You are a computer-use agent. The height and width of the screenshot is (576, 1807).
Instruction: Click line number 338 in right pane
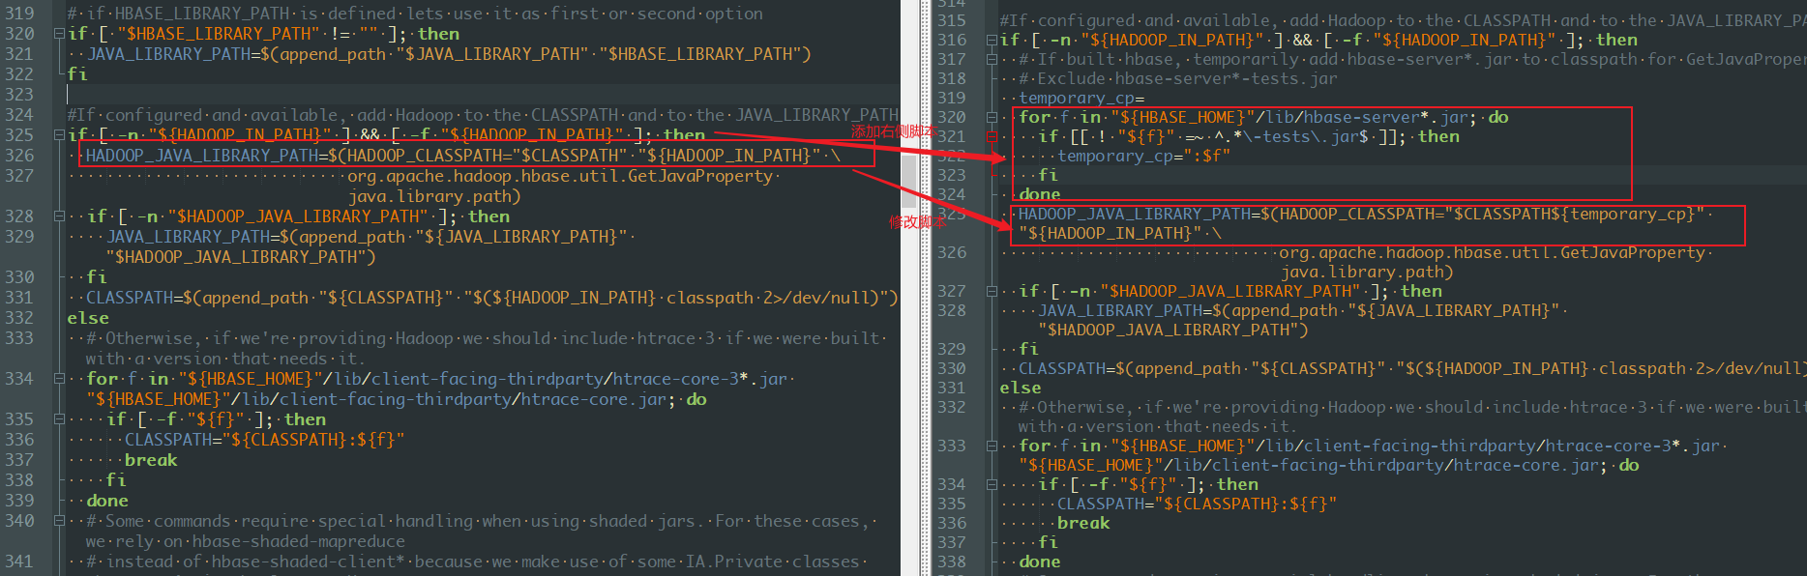coord(952,562)
